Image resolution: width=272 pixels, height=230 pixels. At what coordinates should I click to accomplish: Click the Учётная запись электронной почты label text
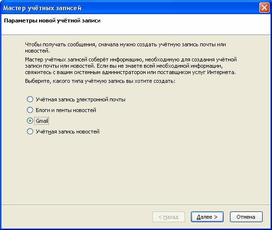point(81,100)
